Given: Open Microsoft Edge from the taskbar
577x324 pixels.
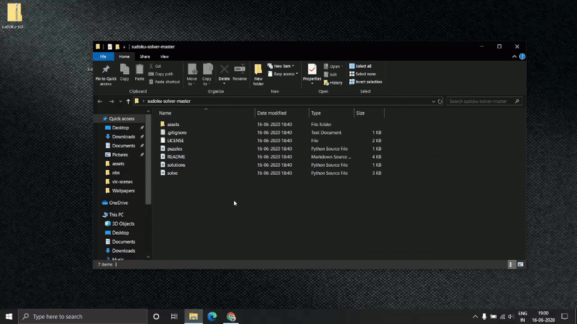Looking at the screenshot, I should tap(212, 316).
